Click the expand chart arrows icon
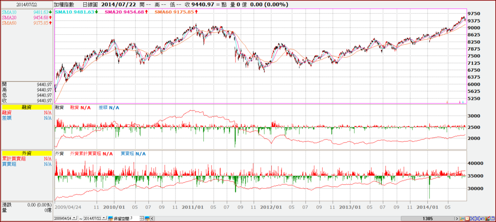This screenshot has height=222, width=496. point(477,219)
